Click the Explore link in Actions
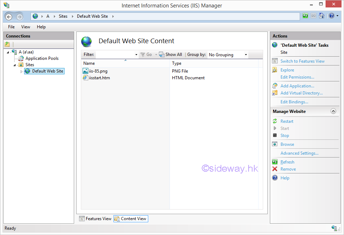The height and width of the screenshot is (235, 344). pyautogui.click(x=287, y=70)
